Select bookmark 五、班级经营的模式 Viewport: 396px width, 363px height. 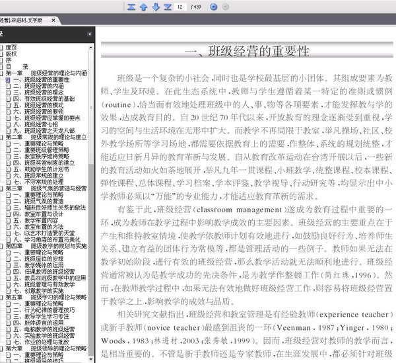tap(38, 105)
